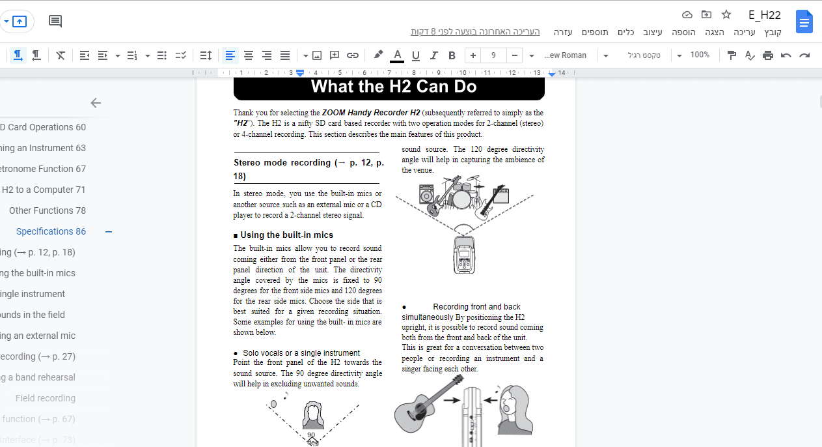
Task: Click the blue right indent ruler marker
Action: (x=552, y=74)
